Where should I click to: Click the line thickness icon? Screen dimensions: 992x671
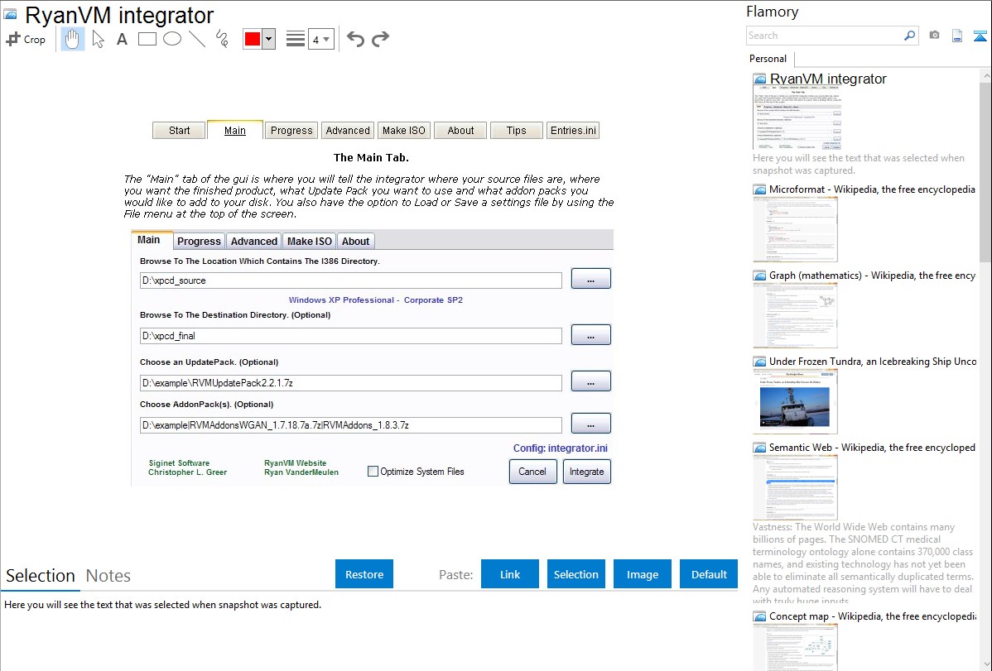tap(296, 39)
